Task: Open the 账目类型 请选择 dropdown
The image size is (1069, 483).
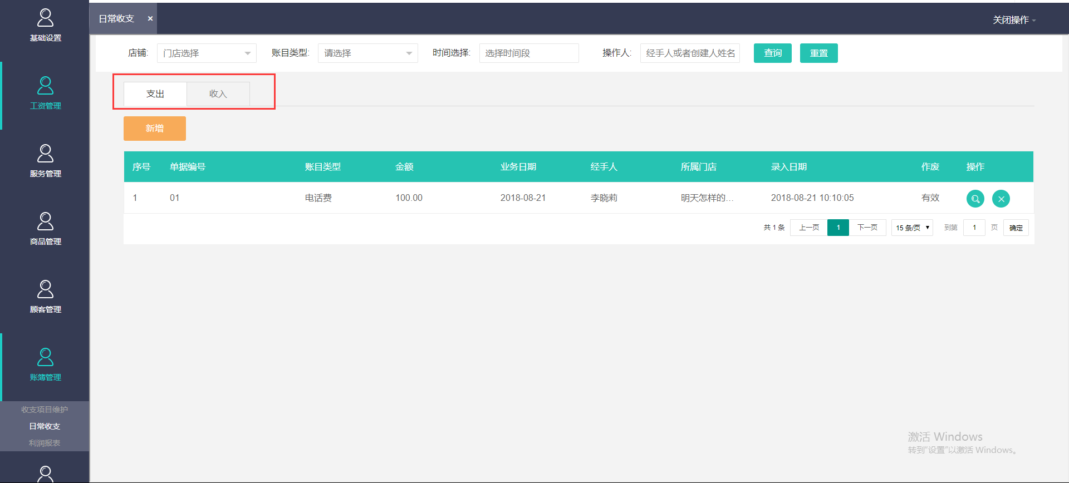Action: (367, 53)
